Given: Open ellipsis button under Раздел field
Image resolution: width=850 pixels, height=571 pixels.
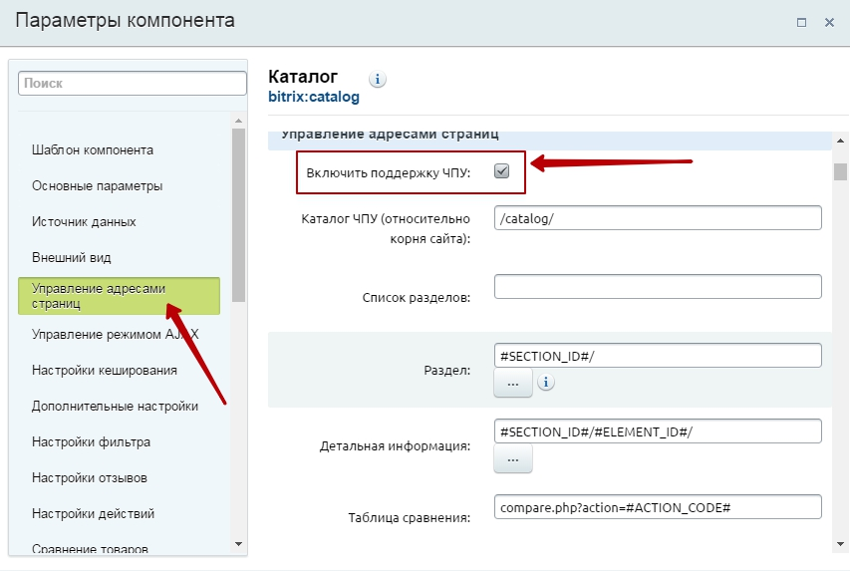Looking at the screenshot, I should pyautogui.click(x=513, y=383).
